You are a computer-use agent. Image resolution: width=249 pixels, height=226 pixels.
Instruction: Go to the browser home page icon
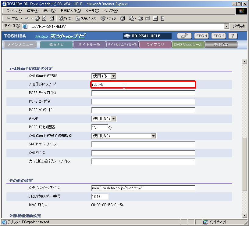tap(52, 19)
